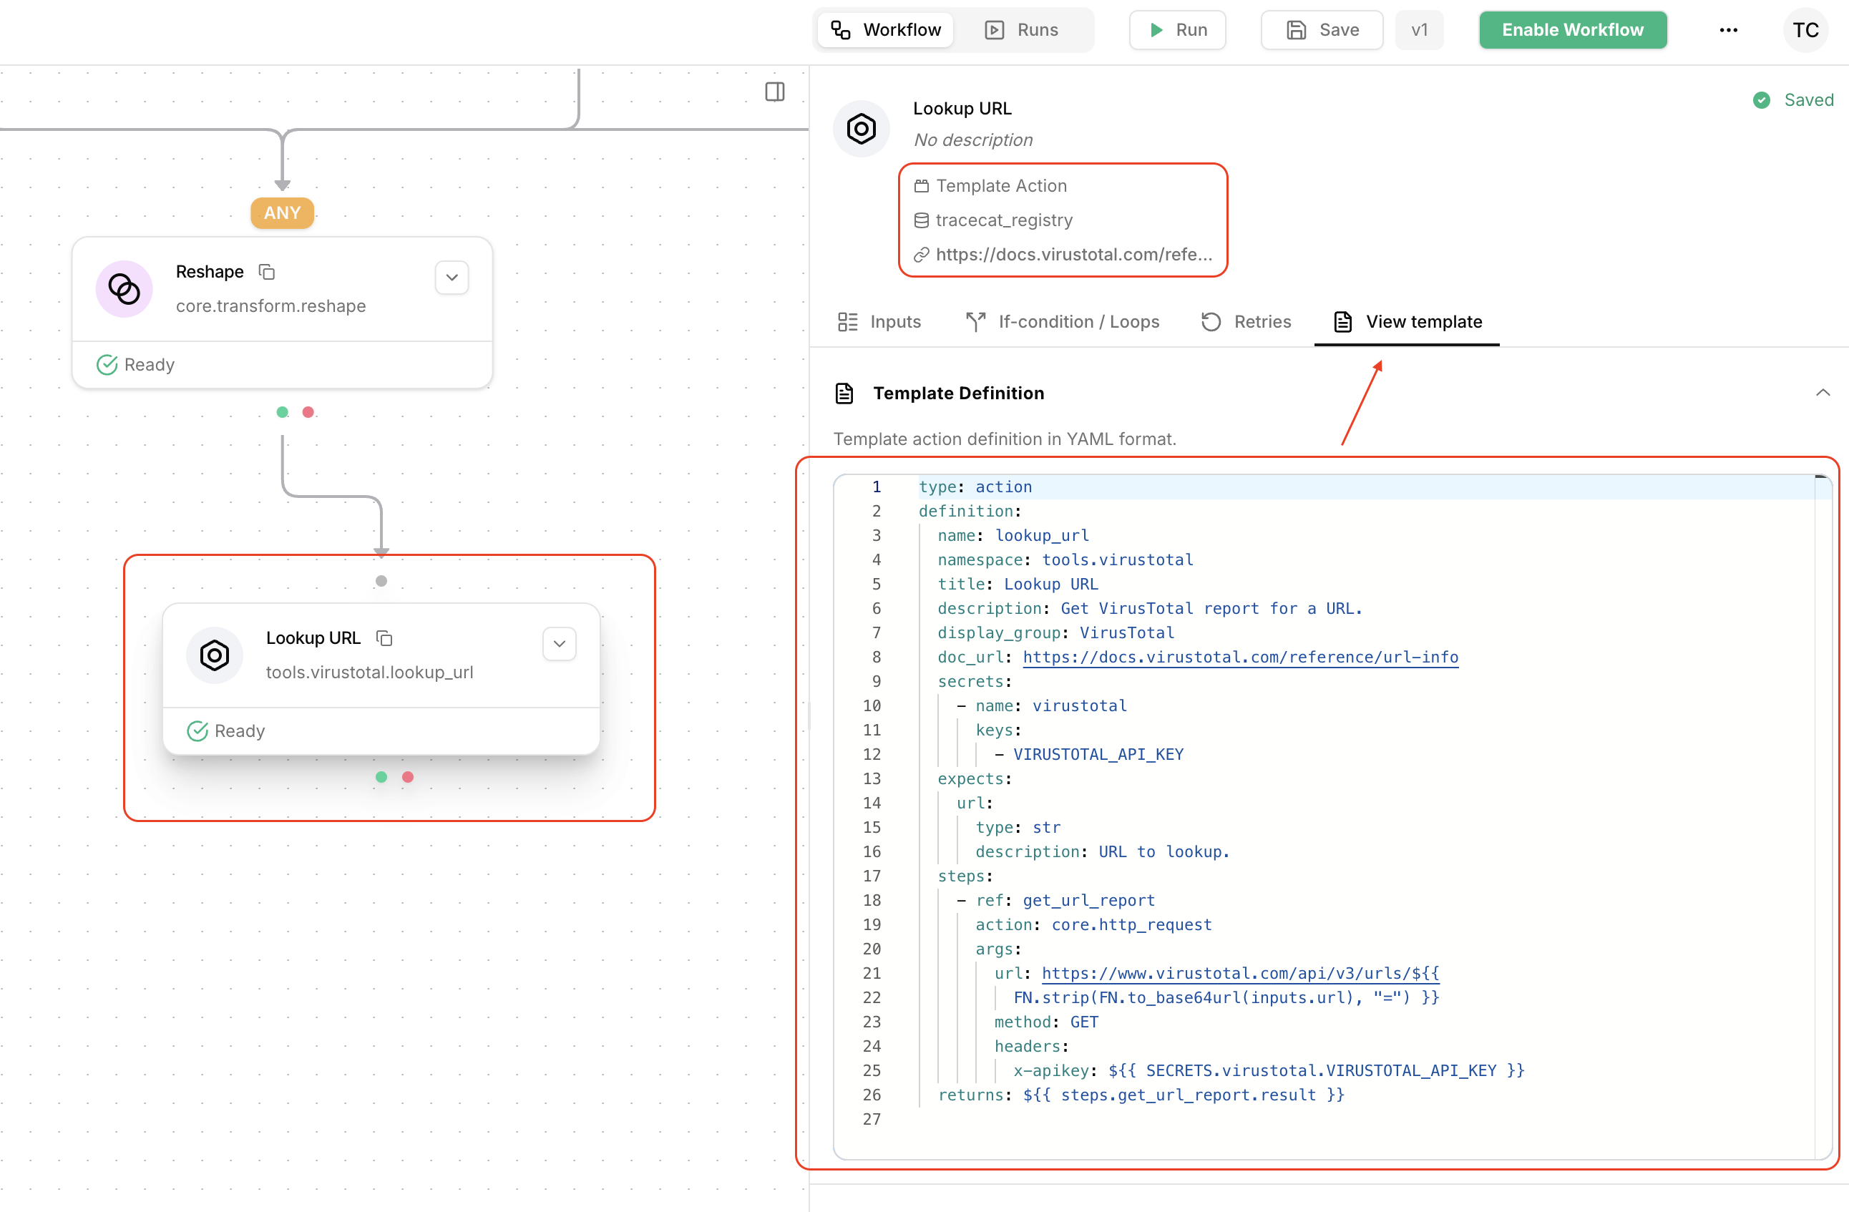The image size is (1849, 1212).
Task: Click the red error handle under Reshape
Action: pos(308,412)
